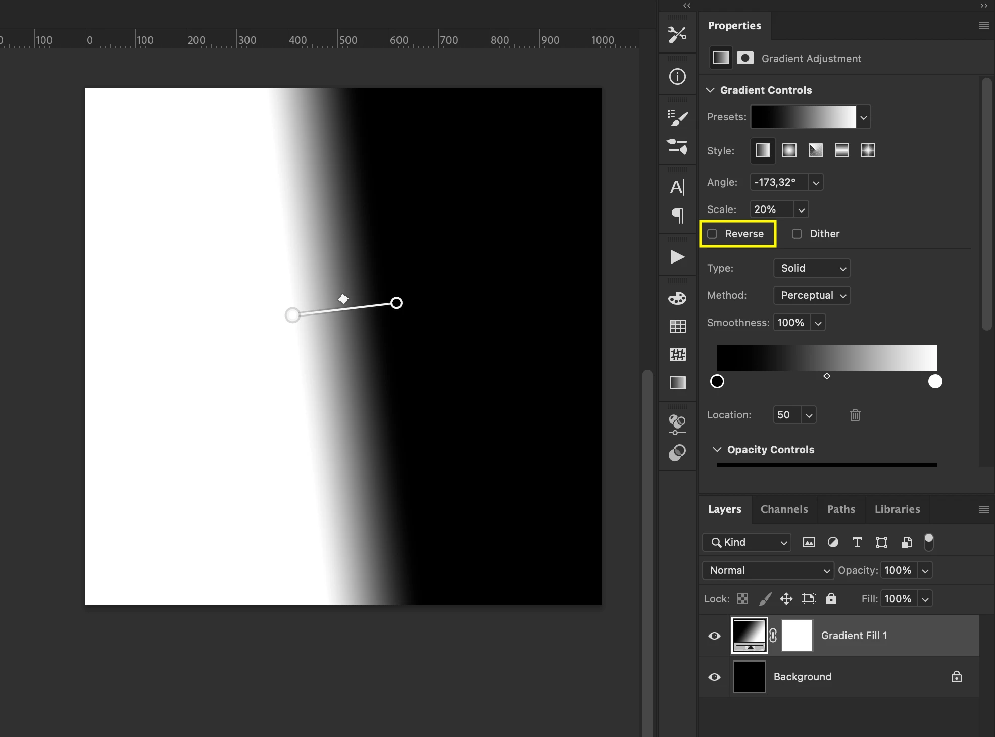The height and width of the screenshot is (737, 995).
Task: Choose the Diamond gradient style icon
Action: tap(868, 150)
